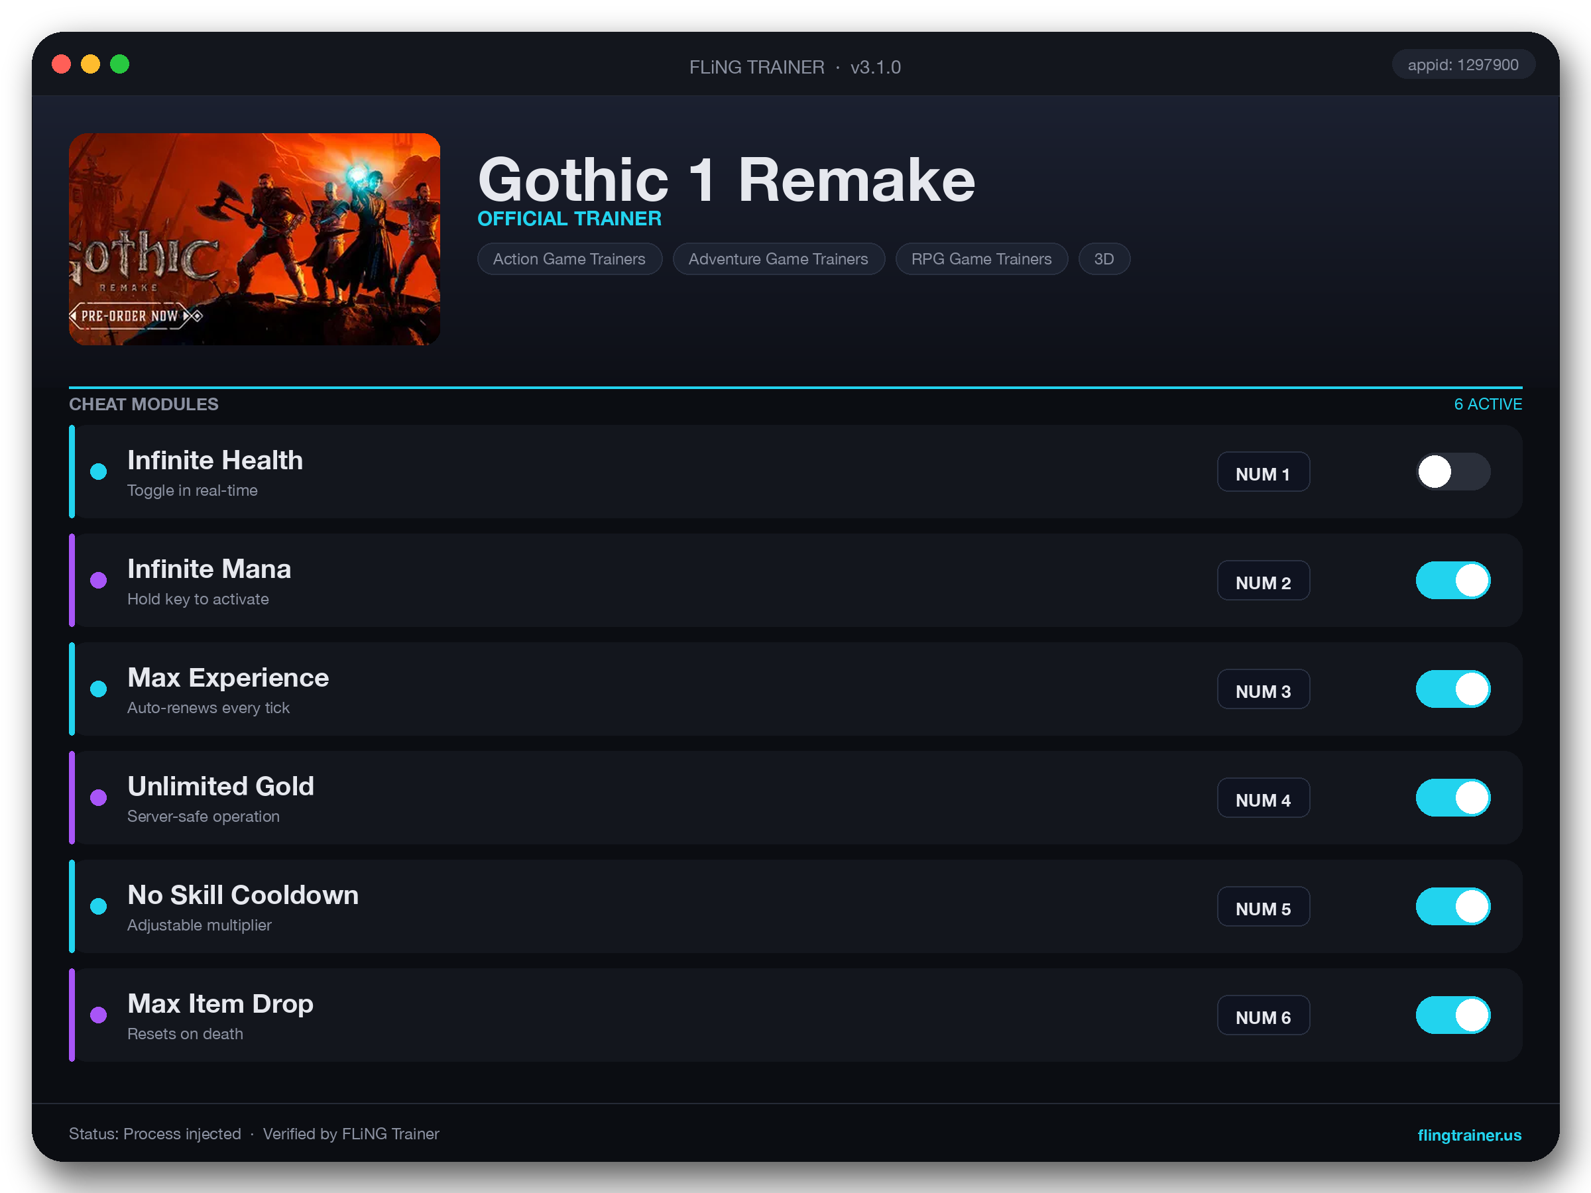Click the Gothic Remake cover thumbnail

(255, 239)
